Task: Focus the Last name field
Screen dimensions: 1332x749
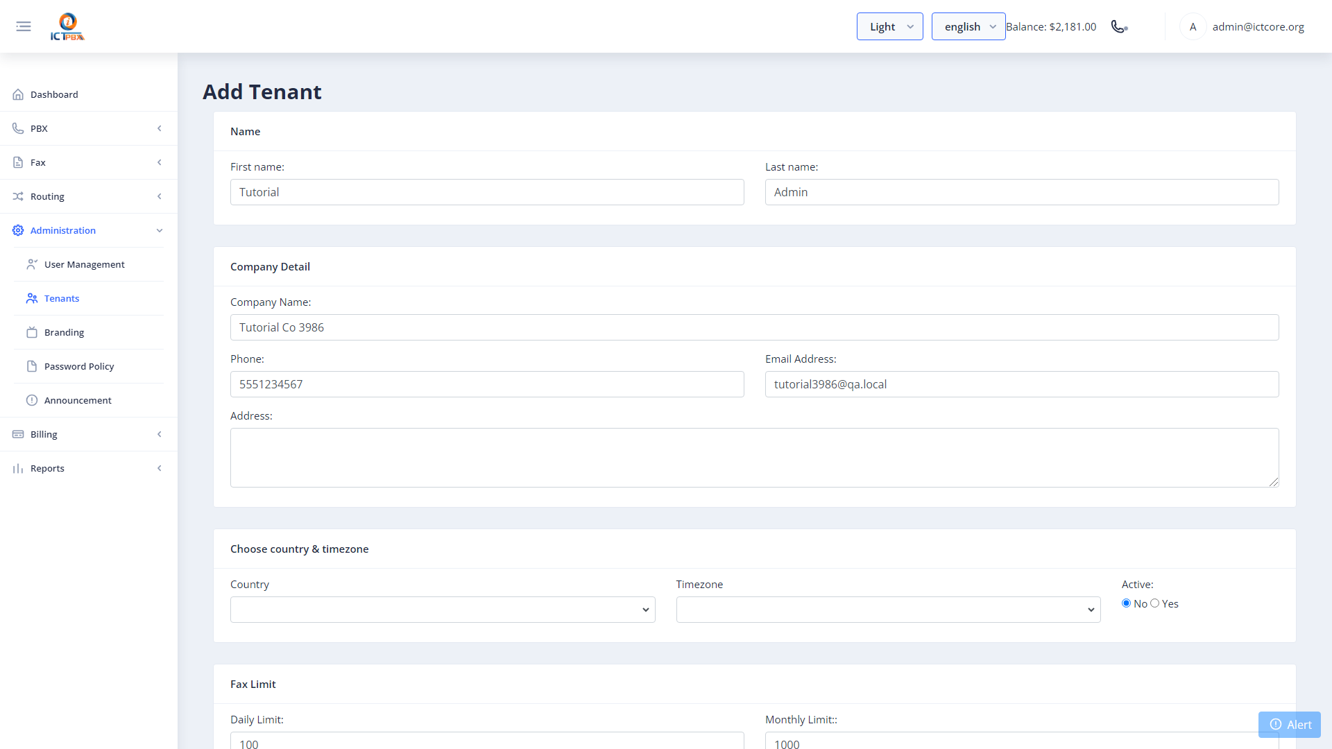Action: point(1022,192)
